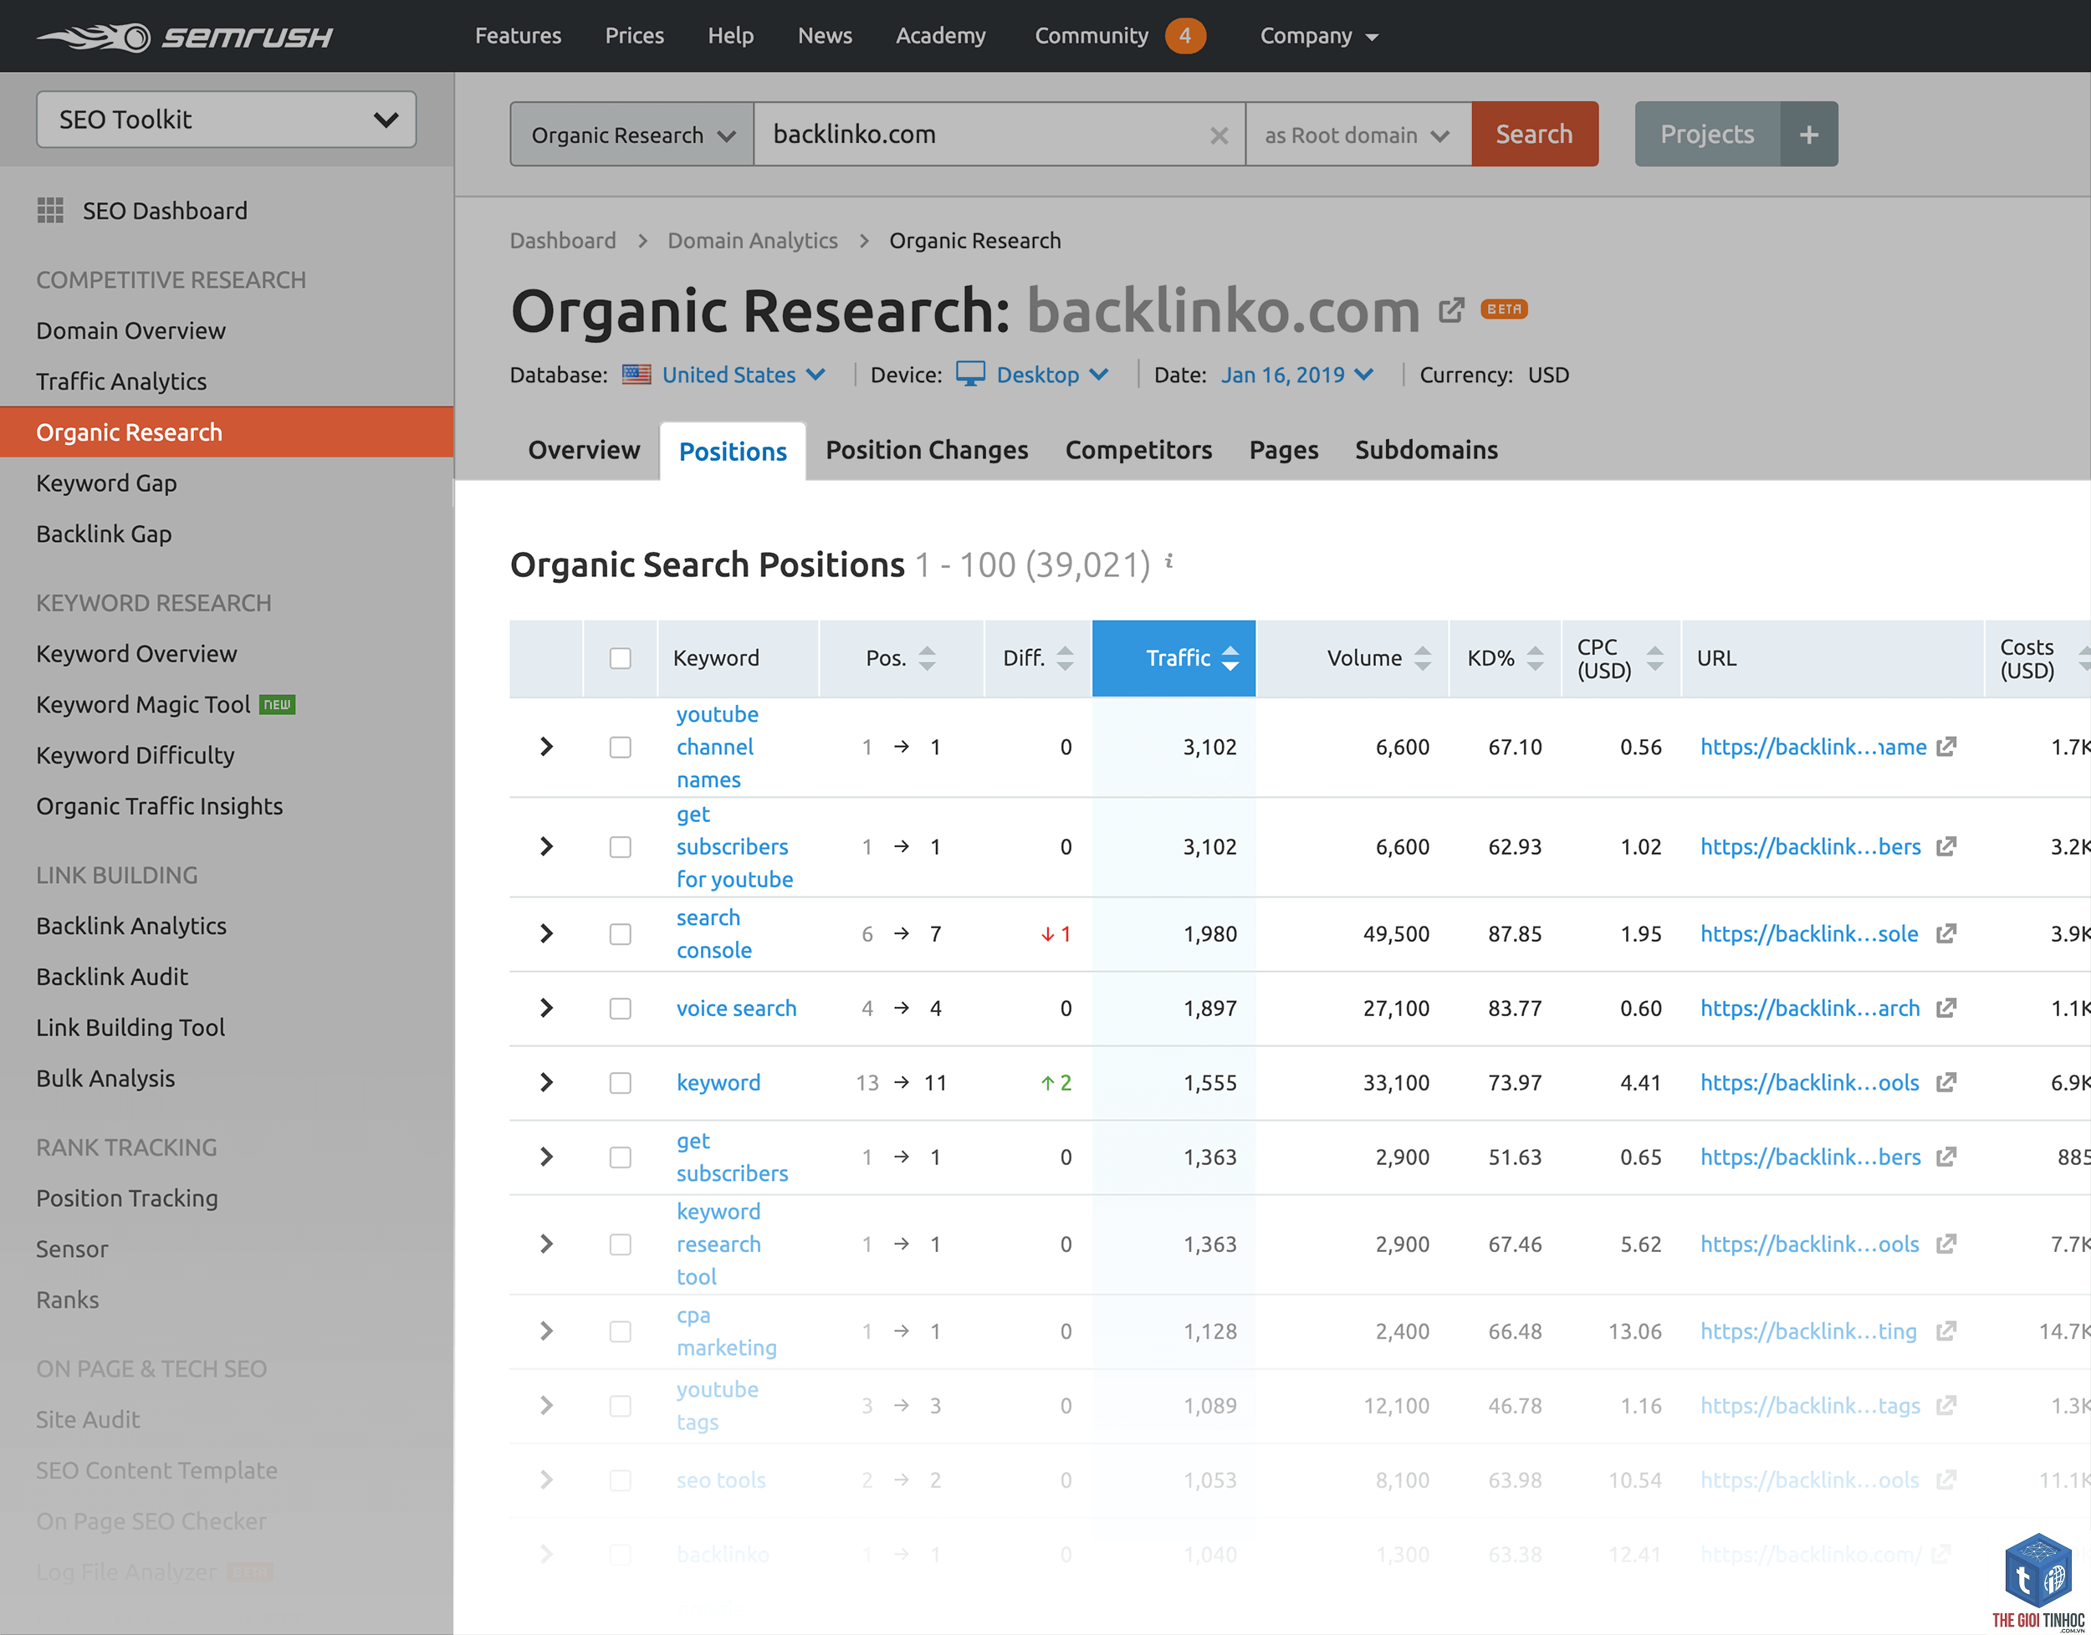2091x1635 pixels.
Task: Change date Jan 16, 2019
Action: 1296,375
